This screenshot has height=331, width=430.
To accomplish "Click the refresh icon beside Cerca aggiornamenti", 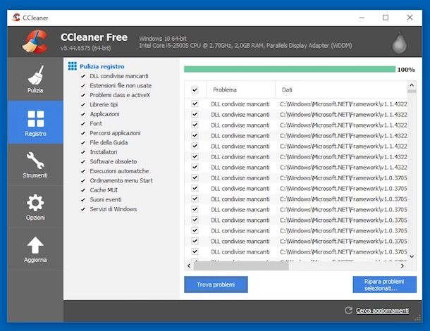I will point(348,310).
